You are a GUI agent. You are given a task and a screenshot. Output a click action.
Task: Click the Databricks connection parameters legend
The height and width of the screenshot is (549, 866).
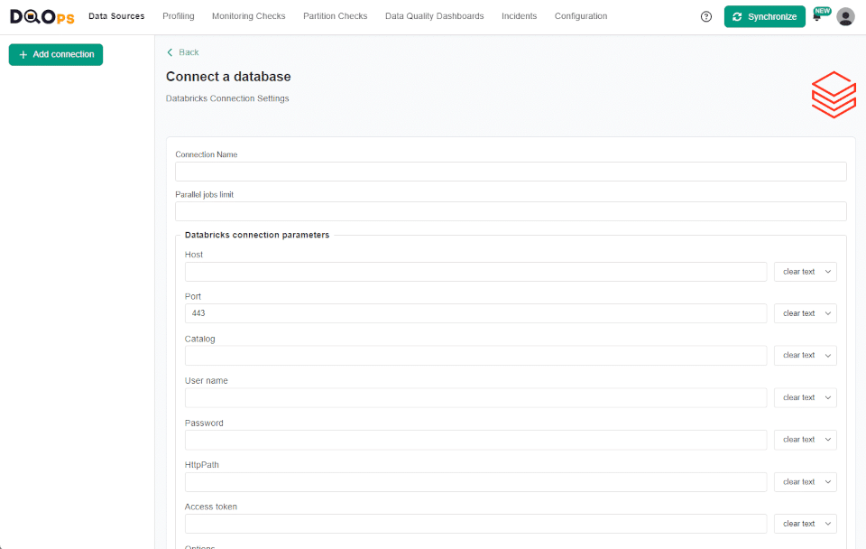point(257,235)
